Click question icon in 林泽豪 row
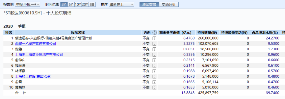Viewport: 285px width, 99px height. 154,71
